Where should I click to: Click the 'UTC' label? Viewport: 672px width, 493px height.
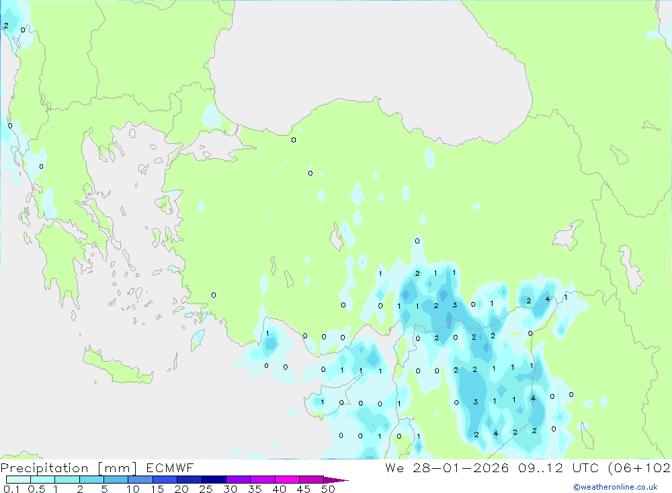pyautogui.click(x=585, y=467)
